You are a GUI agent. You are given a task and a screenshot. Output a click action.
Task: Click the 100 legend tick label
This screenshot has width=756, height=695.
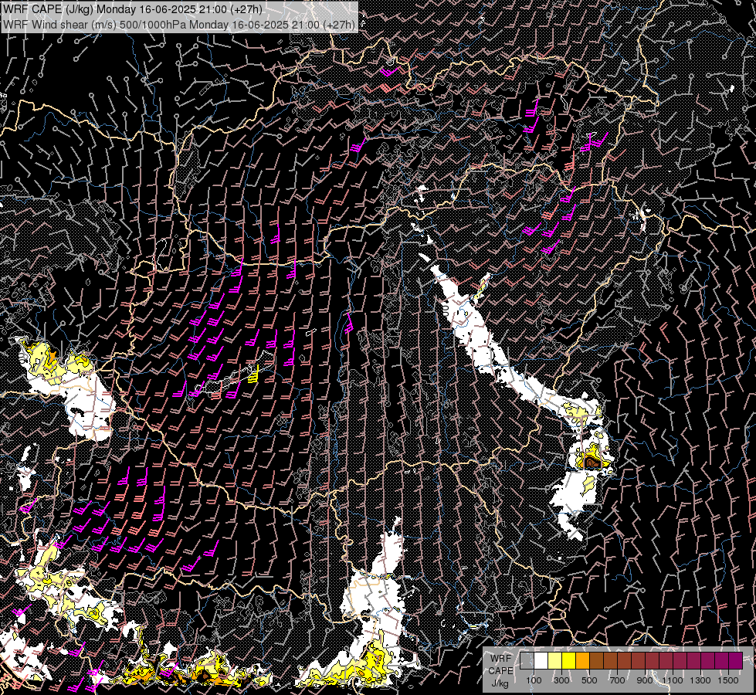coord(534,680)
